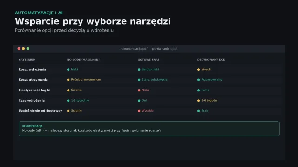Screen dimensions: 298x167
Task: Click the green maximize dot in window header
Action: [28, 49]
